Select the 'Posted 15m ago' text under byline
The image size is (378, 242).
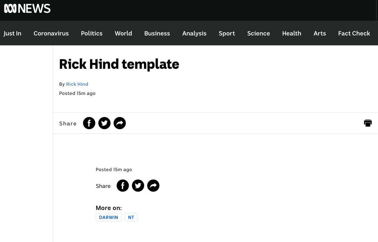click(77, 93)
